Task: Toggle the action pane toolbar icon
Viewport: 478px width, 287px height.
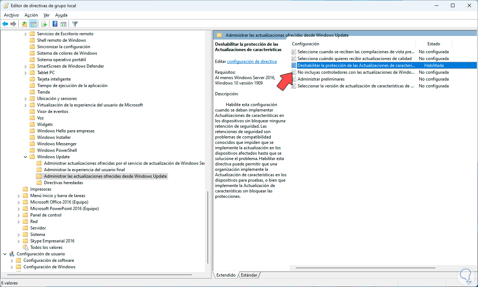Action: click(63, 24)
